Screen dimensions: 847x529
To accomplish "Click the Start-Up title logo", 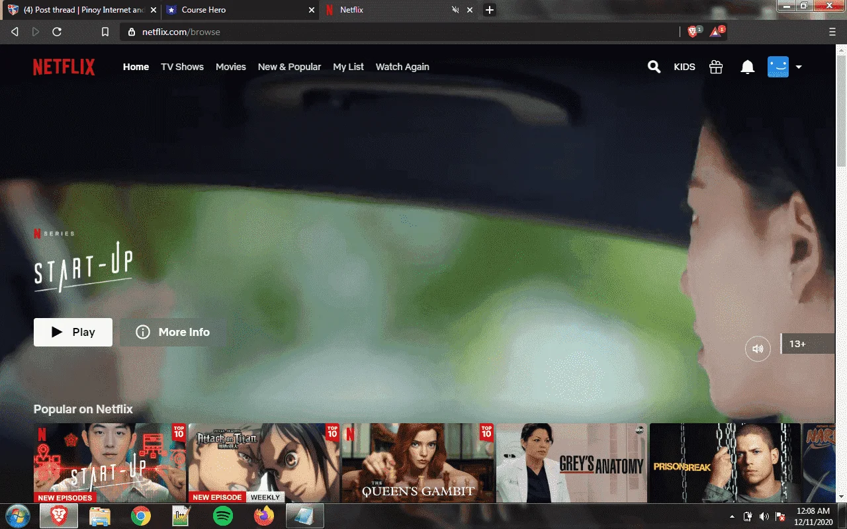I will 83,266.
